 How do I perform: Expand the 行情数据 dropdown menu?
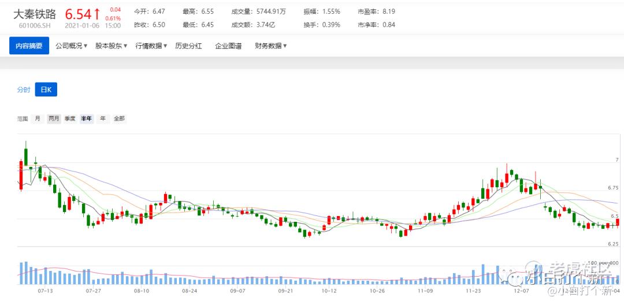[151, 46]
